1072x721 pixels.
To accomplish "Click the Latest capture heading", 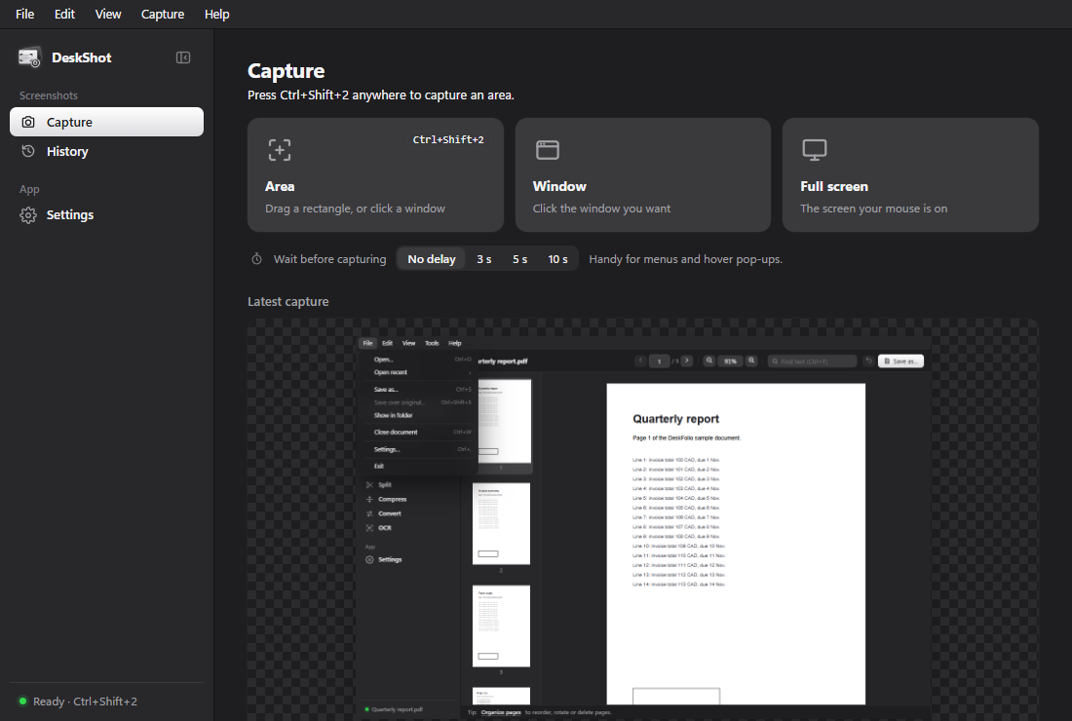I will (287, 301).
